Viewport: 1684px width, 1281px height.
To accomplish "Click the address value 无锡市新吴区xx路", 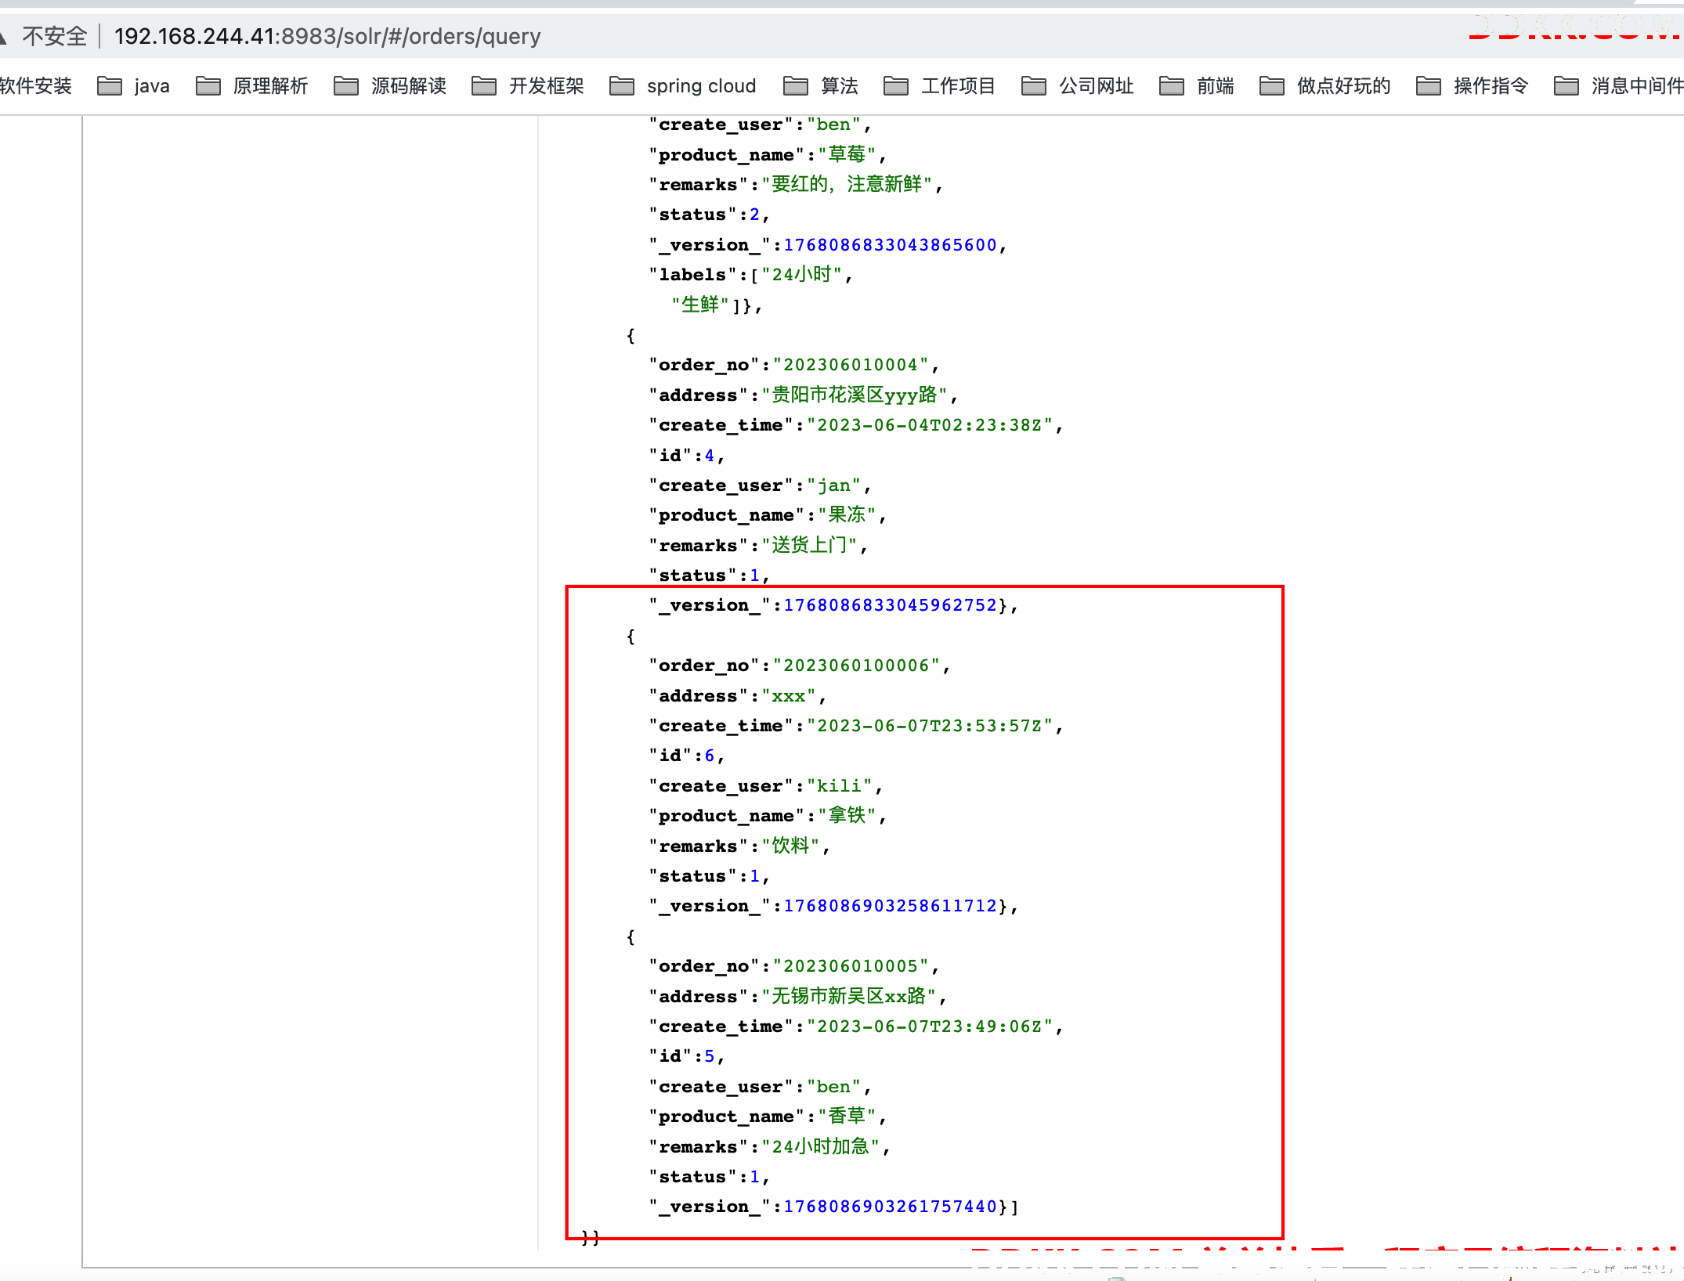I will point(849,996).
